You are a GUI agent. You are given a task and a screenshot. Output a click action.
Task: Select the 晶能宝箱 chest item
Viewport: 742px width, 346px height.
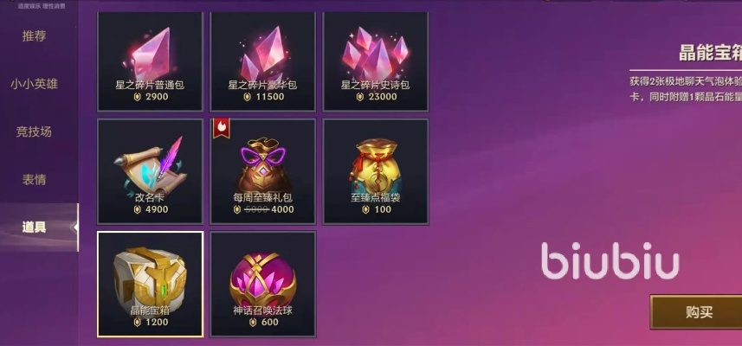(150, 284)
